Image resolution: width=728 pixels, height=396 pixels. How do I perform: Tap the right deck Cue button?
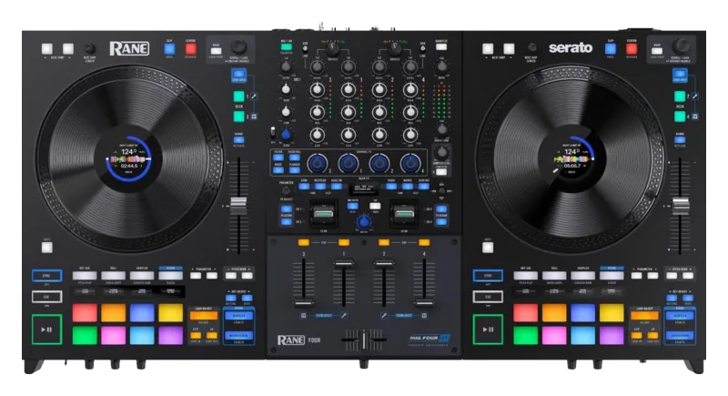point(488,297)
